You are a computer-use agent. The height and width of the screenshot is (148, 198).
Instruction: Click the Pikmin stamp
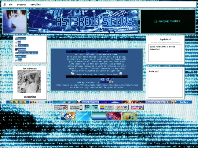(x=130, y=116)
